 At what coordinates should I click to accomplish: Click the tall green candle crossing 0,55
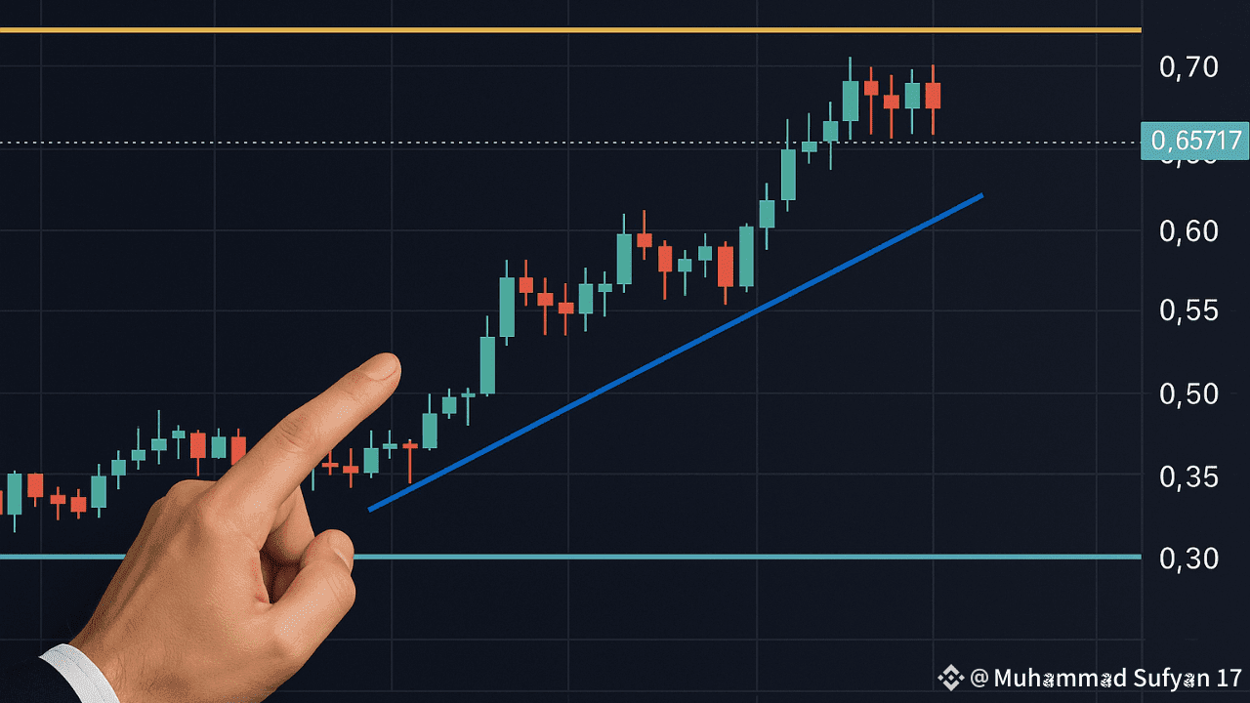point(507,307)
